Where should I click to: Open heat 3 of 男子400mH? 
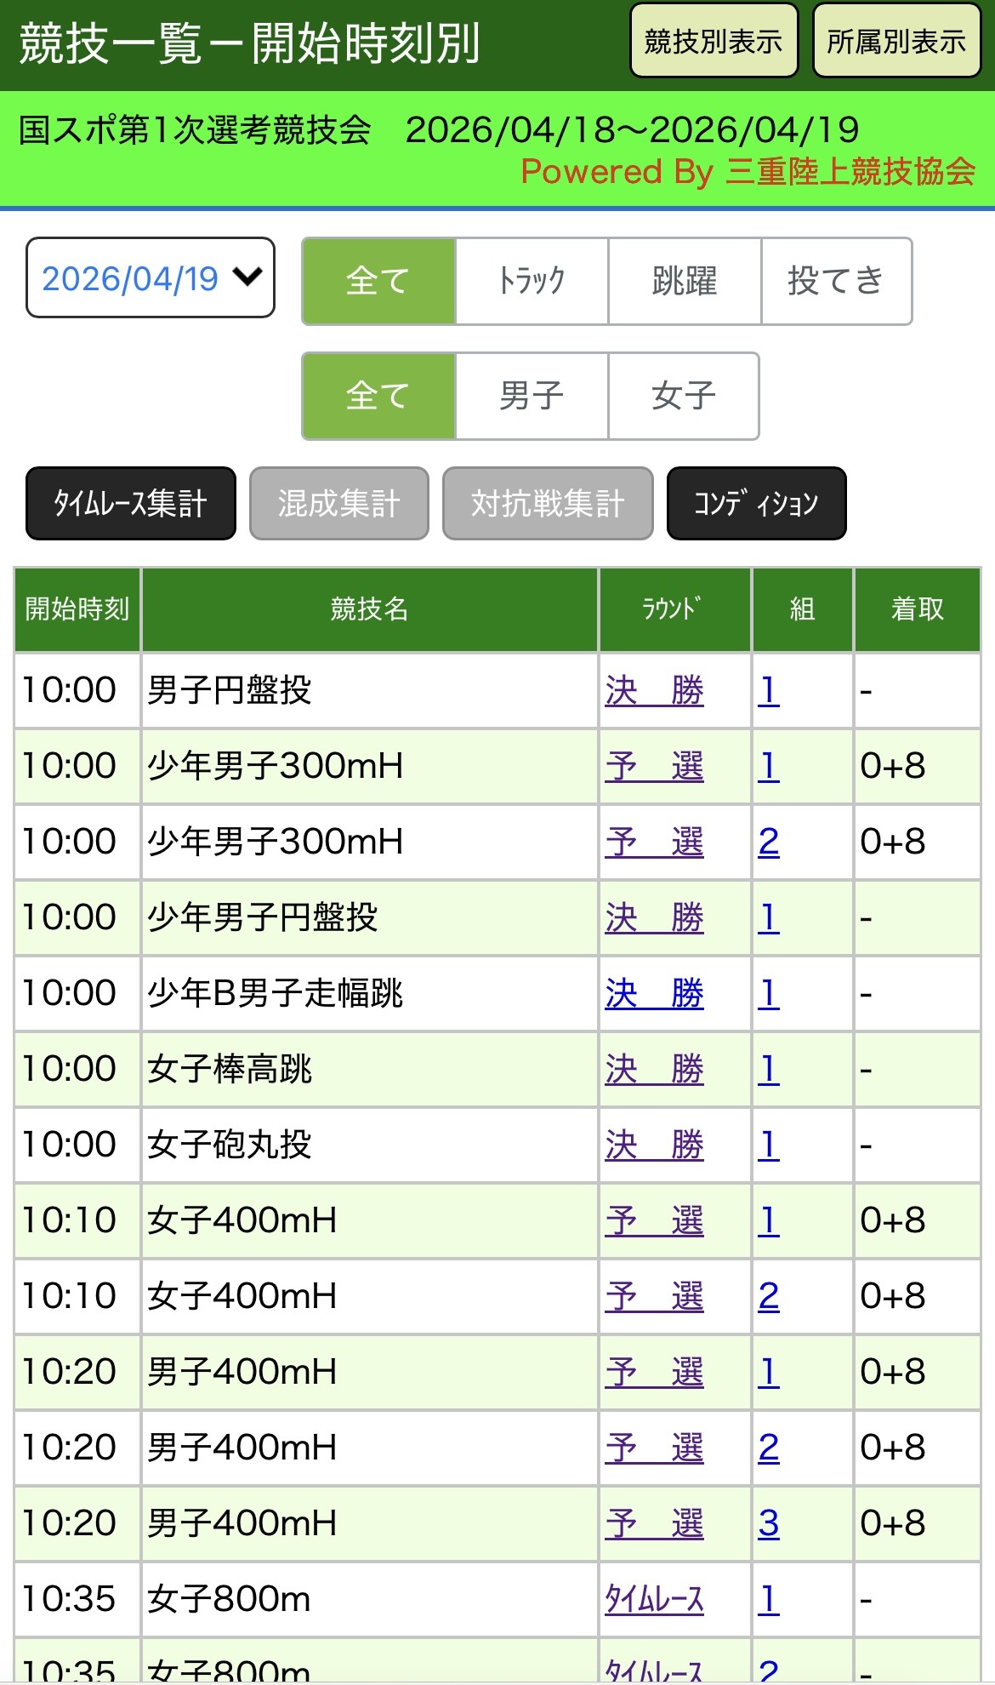[x=769, y=1523]
